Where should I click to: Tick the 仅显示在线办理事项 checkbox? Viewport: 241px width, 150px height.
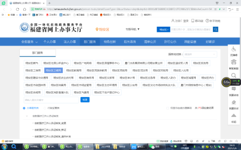167,108
